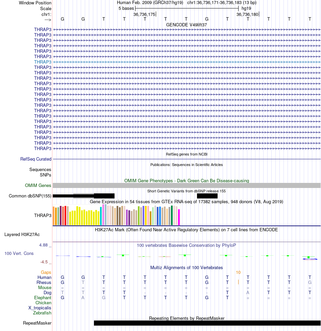Open Repeating Elements by RepeatMasker title
Viewport: 321px width, 331px height.
(187, 318)
